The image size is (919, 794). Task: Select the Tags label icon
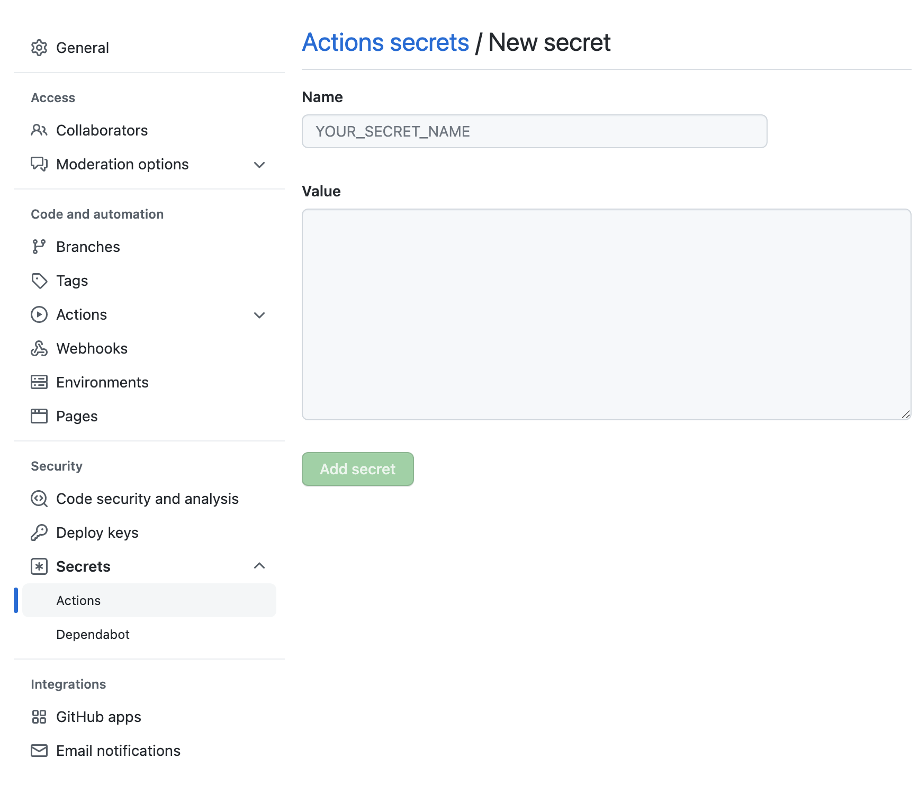(x=39, y=281)
